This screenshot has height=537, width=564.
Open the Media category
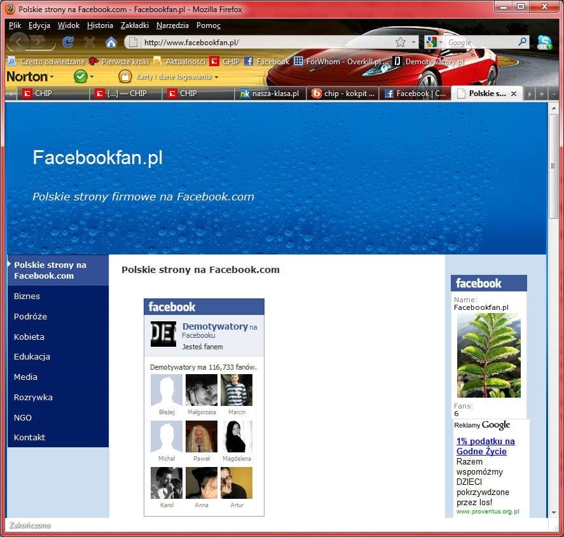(x=58, y=377)
